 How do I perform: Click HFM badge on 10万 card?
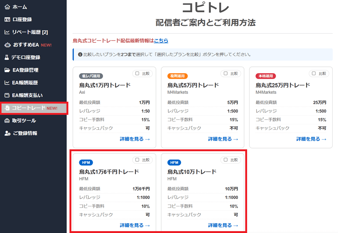pos(174,162)
